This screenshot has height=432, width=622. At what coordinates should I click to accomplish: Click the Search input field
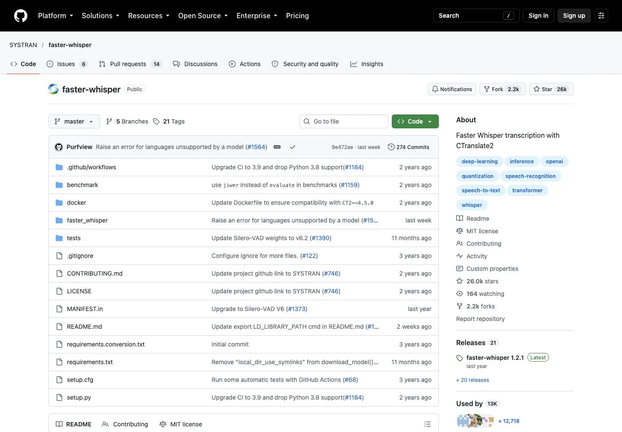pyautogui.click(x=476, y=16)
